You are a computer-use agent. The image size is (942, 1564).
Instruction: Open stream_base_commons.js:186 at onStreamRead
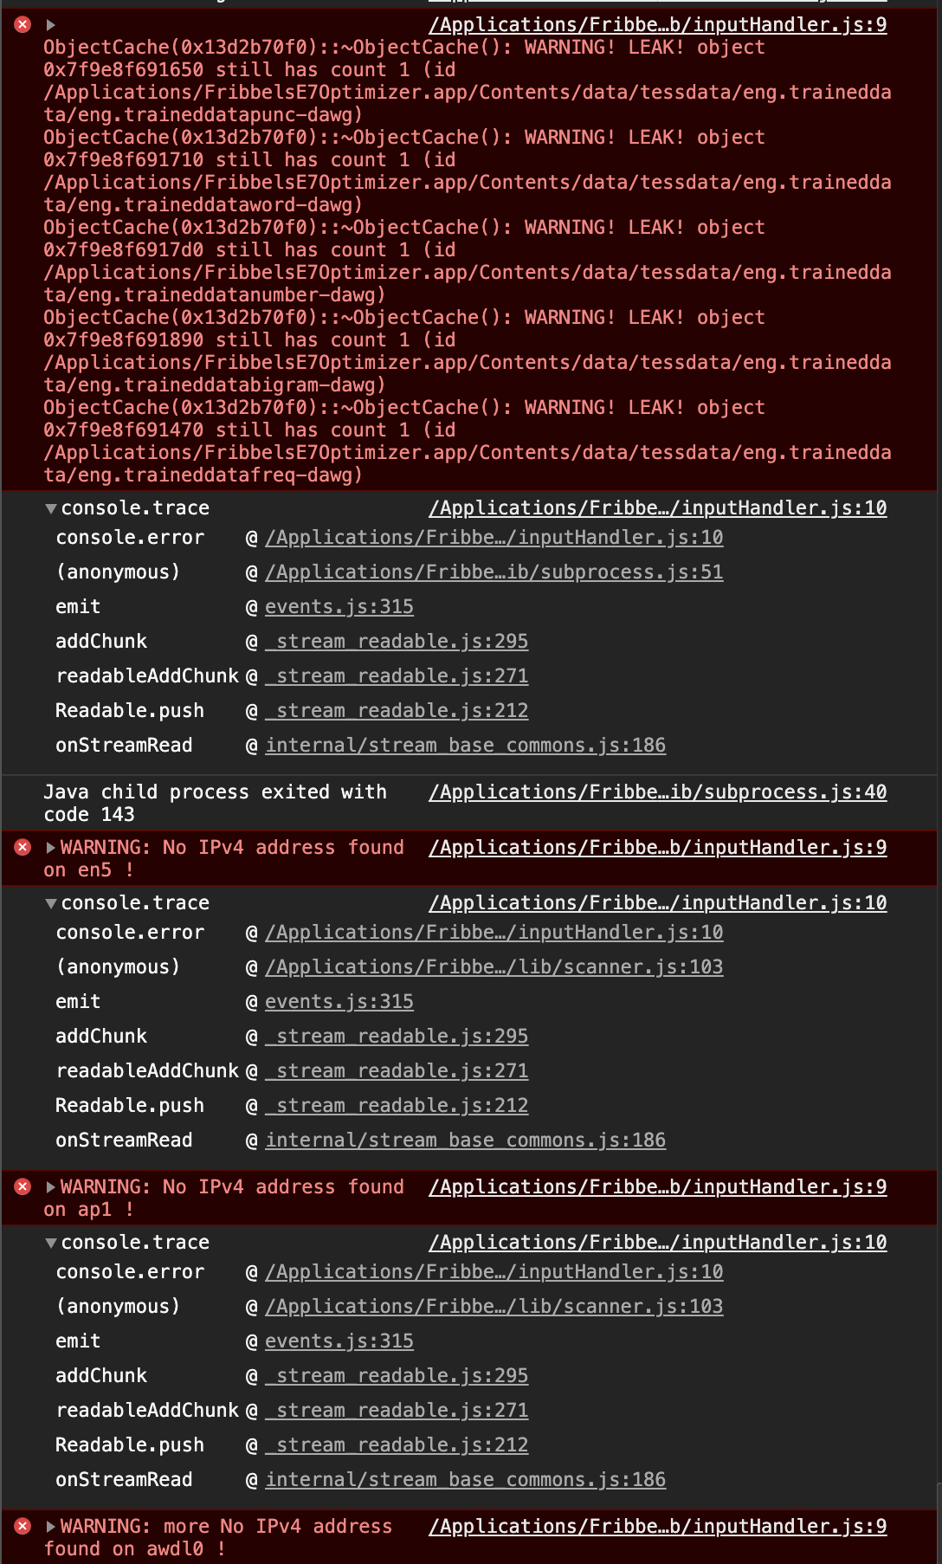[466, 745]
